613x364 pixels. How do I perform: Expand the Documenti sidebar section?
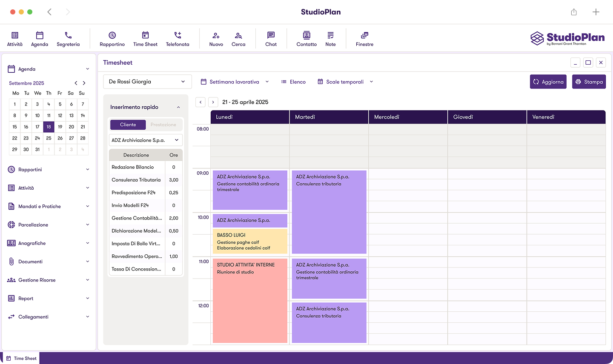click(49, 262)
